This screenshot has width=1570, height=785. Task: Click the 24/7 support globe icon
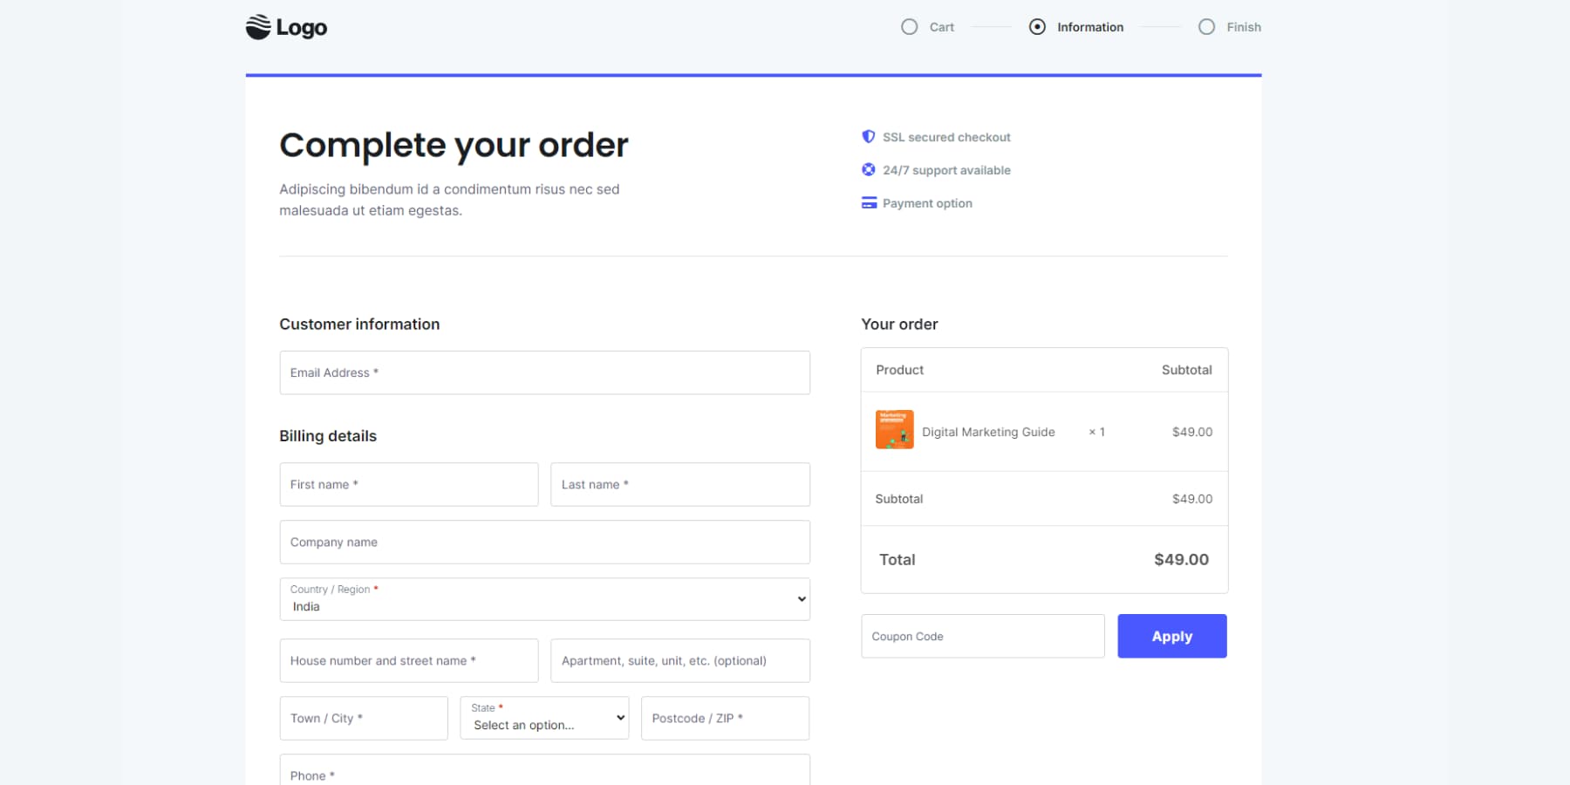[x=869, y=169]
